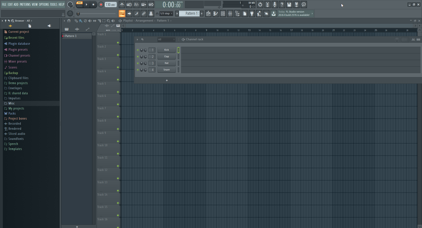Open the Snare channel button

click(167, 70)
